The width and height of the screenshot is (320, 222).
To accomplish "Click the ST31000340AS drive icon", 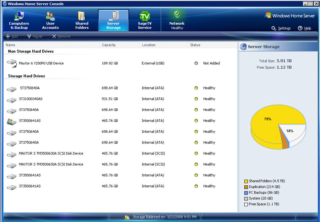I will (x=12, y=100).
